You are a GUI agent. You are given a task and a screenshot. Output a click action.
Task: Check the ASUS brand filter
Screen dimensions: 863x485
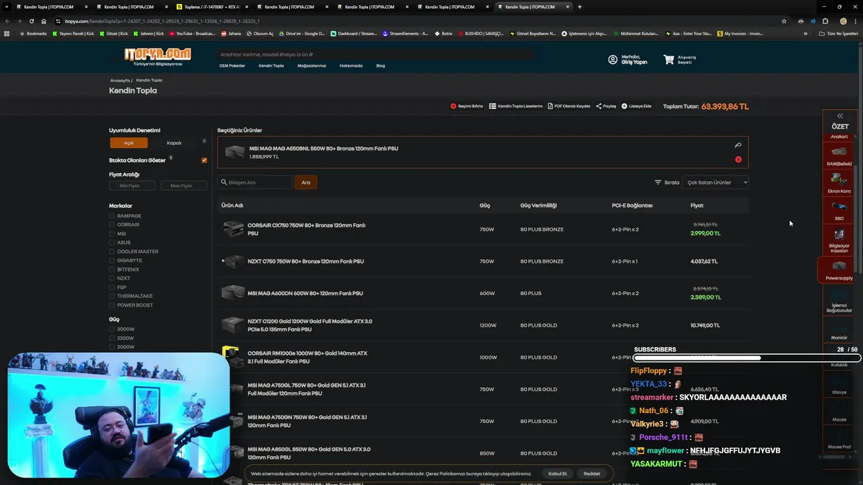(x=112, y=243)
